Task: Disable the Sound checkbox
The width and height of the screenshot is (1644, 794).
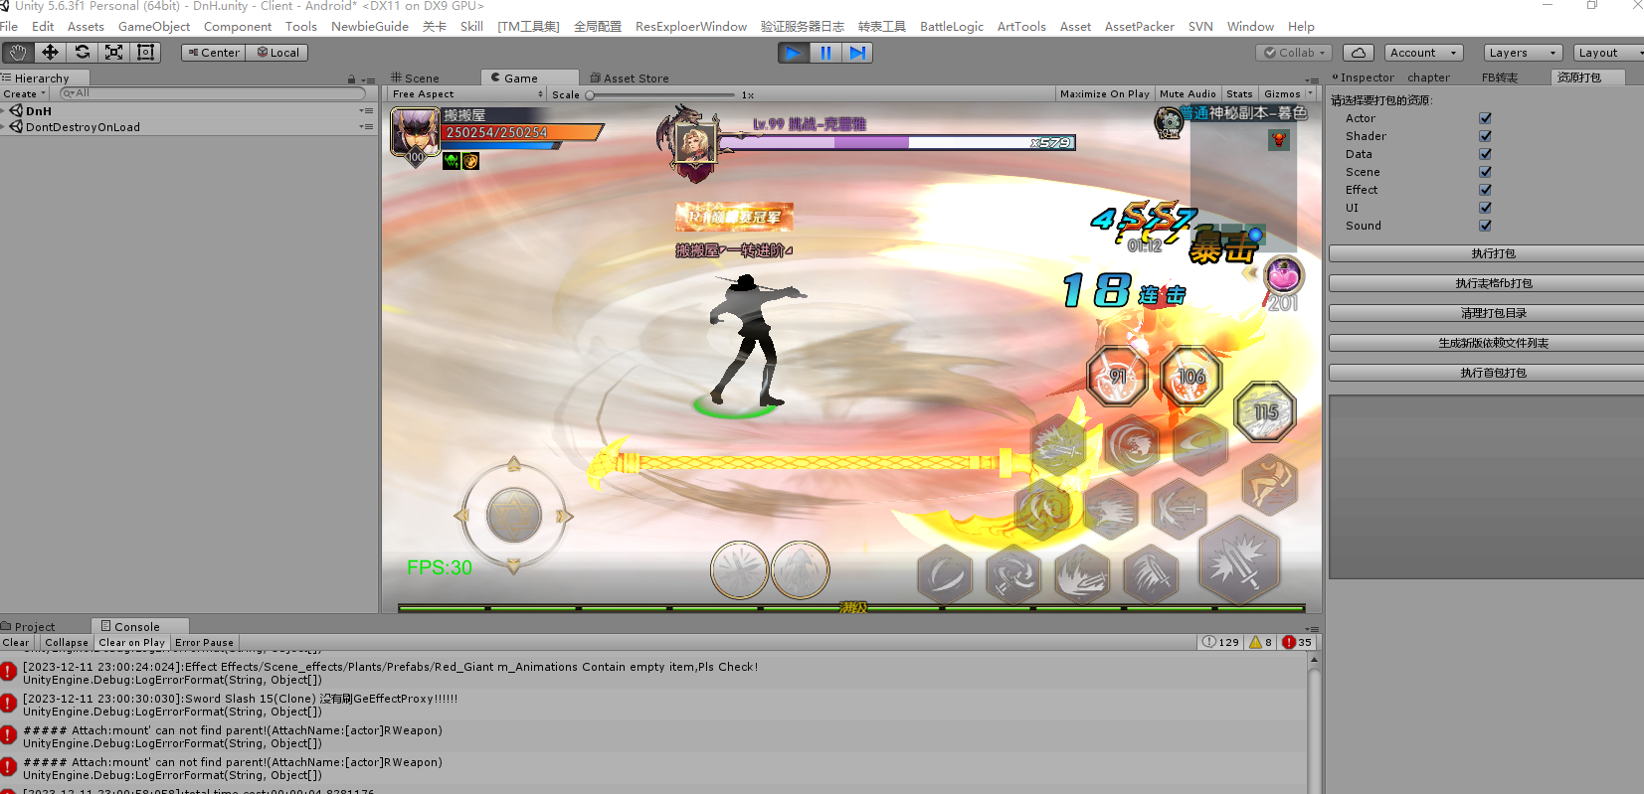Action: [x=1485, y=226]
